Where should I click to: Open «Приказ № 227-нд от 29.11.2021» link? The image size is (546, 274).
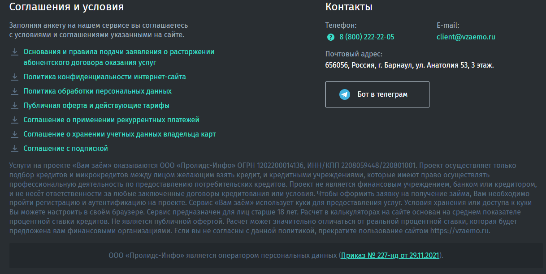coord(390,256)
